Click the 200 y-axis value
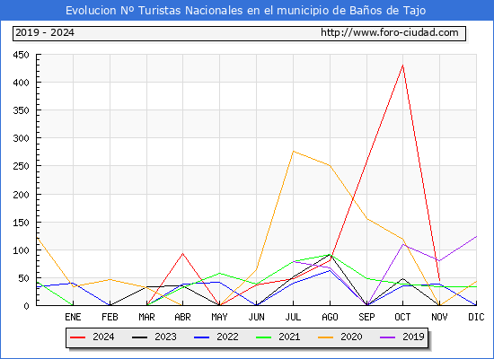Viewport: 494px width, 359px height. [x=21, y=195]
